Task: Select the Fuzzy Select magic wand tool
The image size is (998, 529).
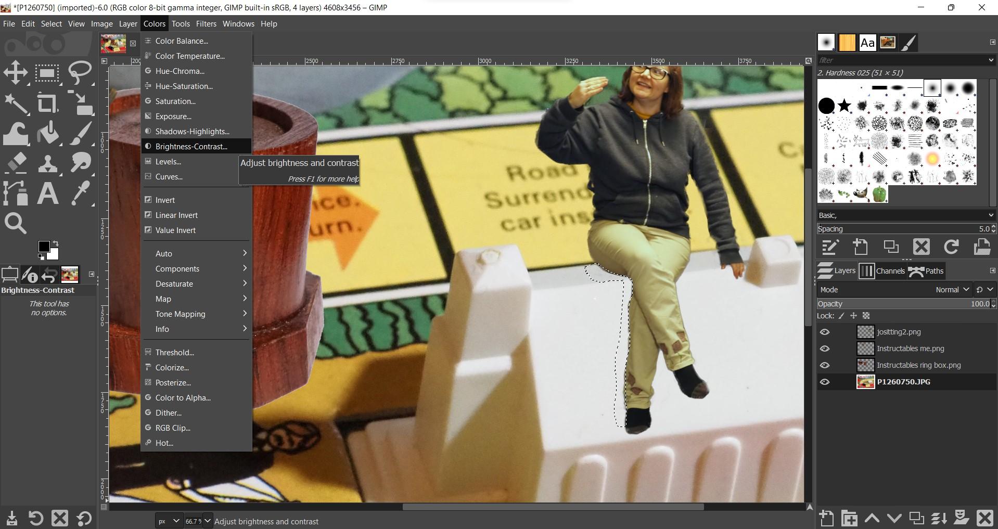Action: tap(16, 104)
